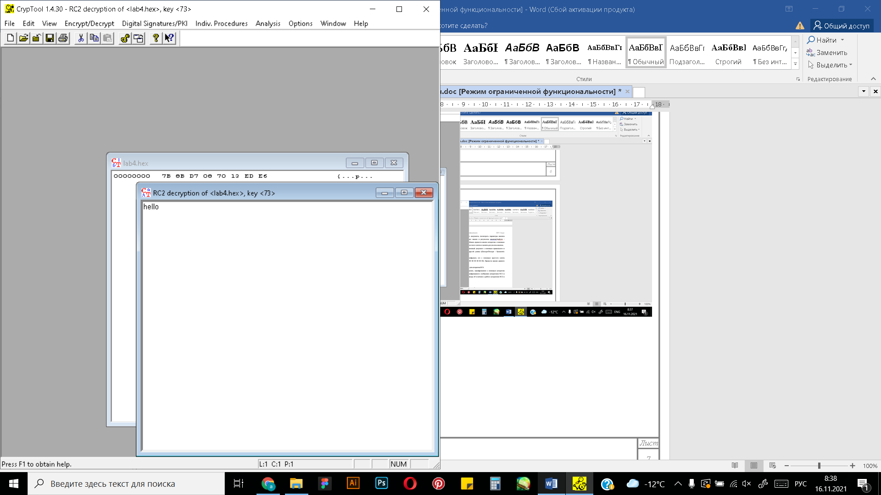Open the Стили dialog launcher
Image resolution: width=881 pixels, height=495 pixels.
(798, 79)
